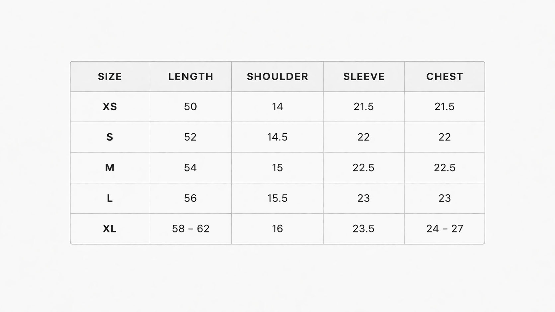Select the M length value 54
Viewport: 555px width, 312px height.
[x=191, y=168]
